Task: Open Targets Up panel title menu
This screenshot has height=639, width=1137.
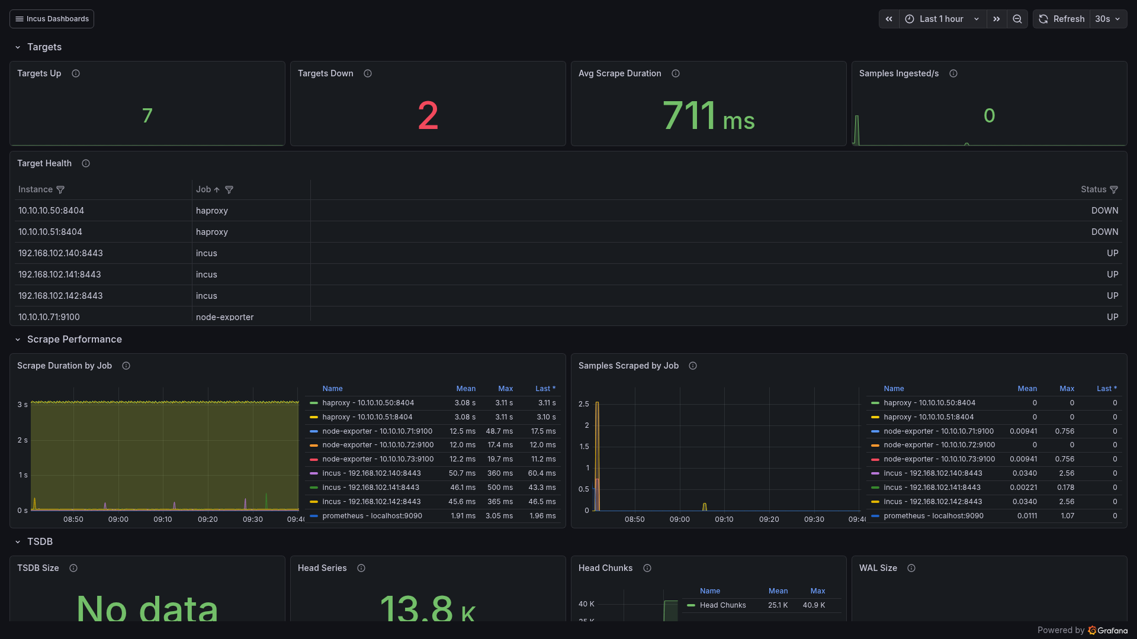Action: (x=39, y=73)
